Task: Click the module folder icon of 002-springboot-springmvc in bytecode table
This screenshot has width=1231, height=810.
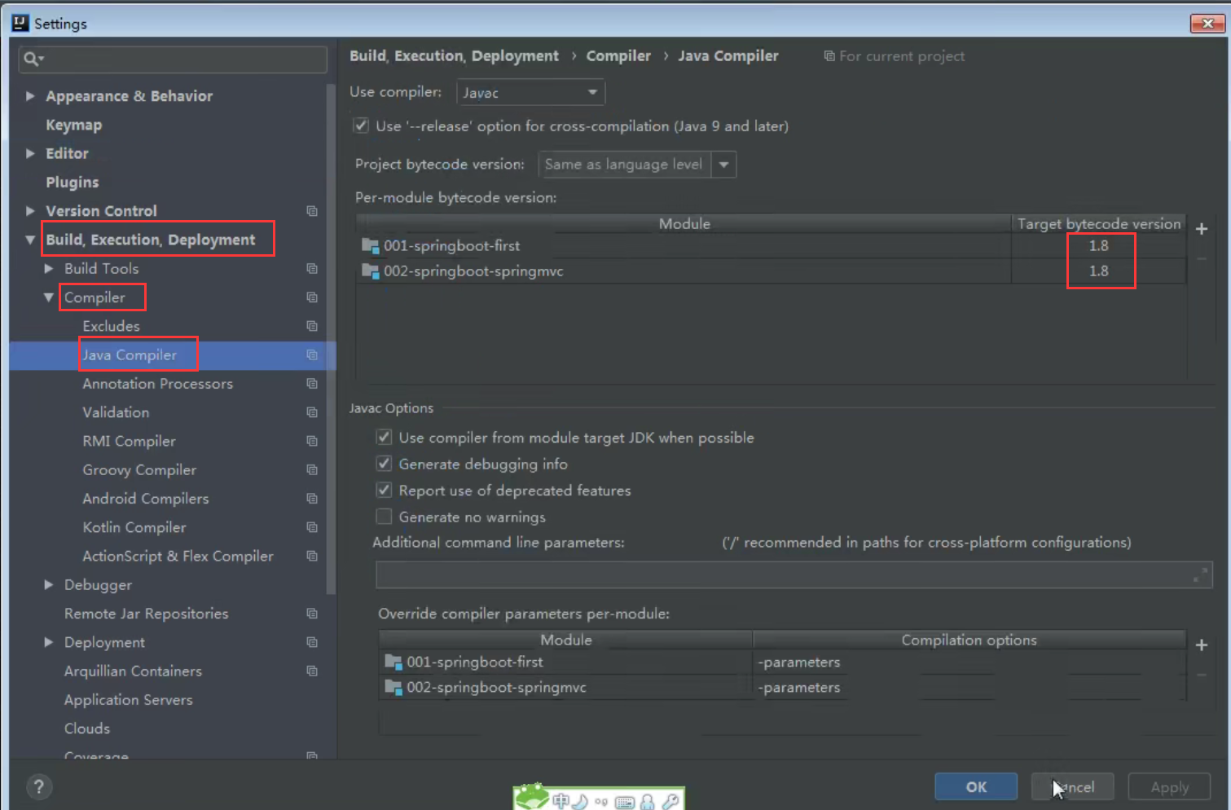Action: pyautogui.click(x=371, y=271)
